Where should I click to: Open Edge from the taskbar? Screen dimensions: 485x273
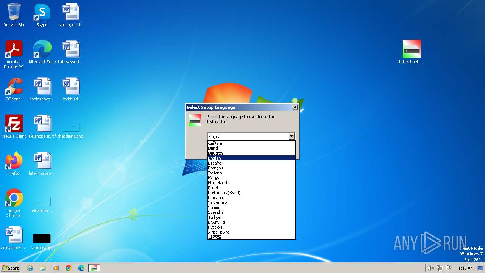(81, 268)
